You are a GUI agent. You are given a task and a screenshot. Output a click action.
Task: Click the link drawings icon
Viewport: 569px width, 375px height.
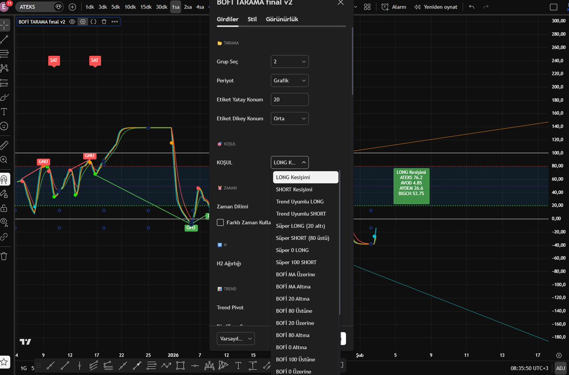[4, 237]
